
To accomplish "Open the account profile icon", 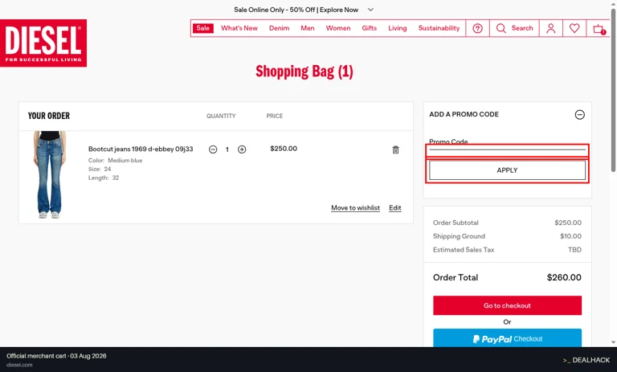I will pos(550,28).
